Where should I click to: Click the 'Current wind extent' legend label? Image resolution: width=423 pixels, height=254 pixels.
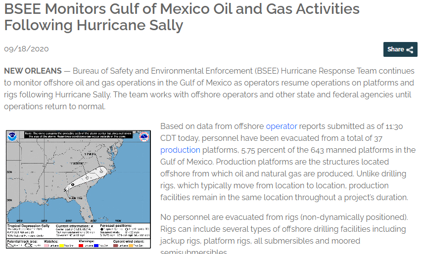pyautogui.click(x=129, y=241)
